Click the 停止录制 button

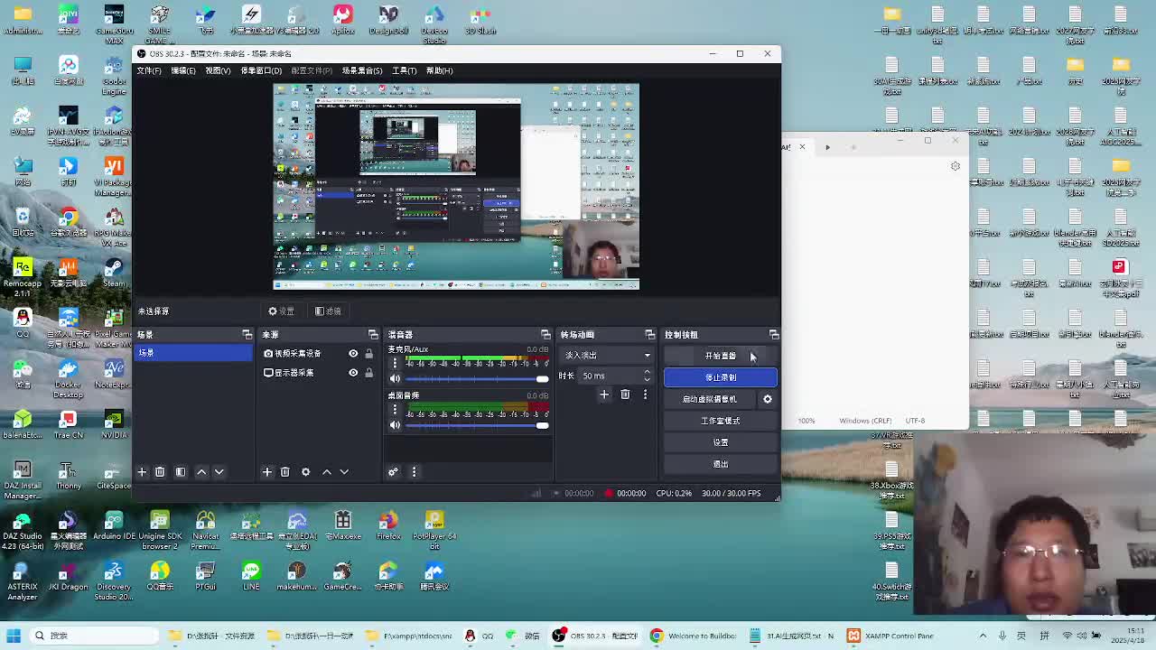coord(720,377)
